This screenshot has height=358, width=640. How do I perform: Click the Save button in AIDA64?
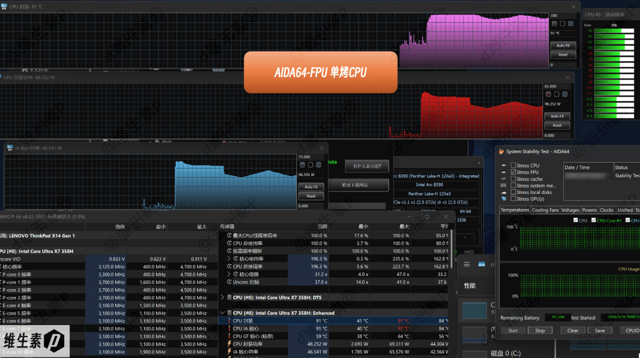(x=600, y=330)
